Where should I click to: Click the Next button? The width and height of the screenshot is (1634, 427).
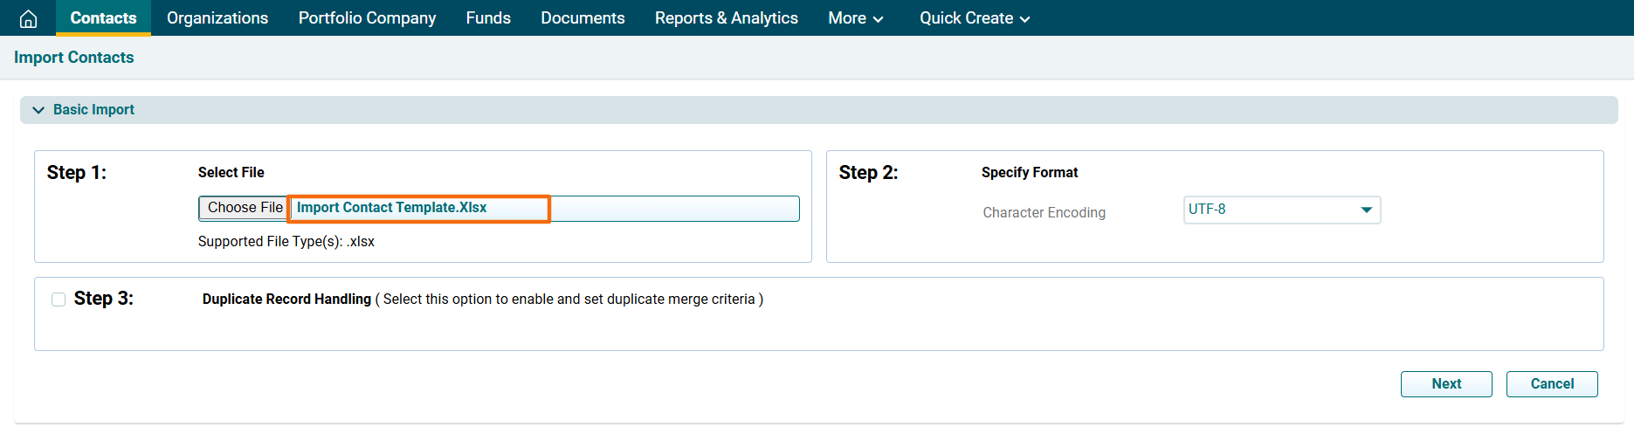coord(1445,384)
